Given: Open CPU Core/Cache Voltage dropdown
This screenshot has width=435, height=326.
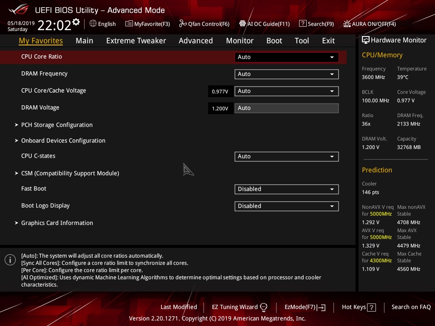Looking at the screenshot, I should coord(287,91).
